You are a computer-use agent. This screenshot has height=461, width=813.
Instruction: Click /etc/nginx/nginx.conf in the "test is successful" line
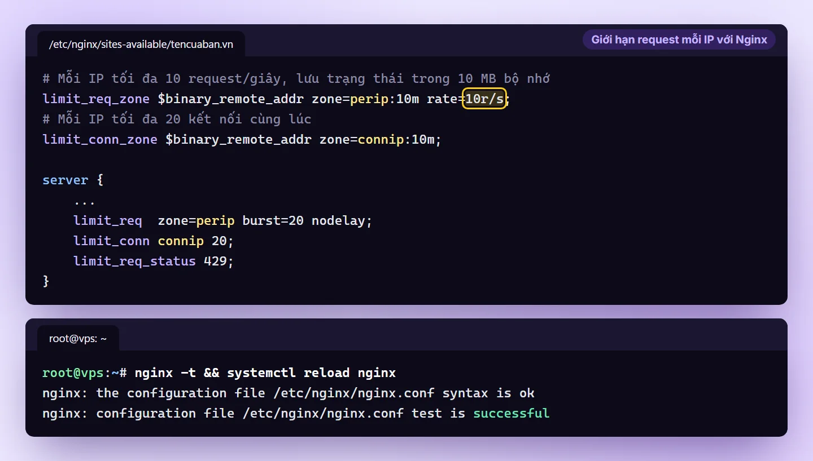click(323, 414)
